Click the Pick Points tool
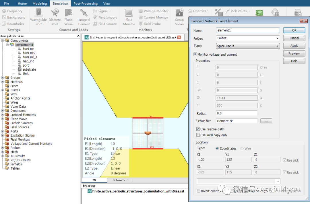The width and height of the screenshot is (310, 204). click(x=237, y=11)
